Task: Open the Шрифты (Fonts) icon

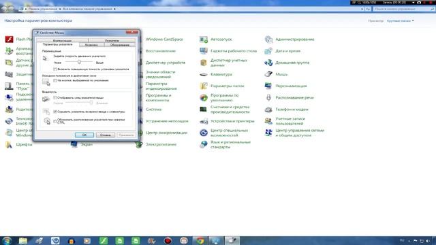Action: (9, 144)
